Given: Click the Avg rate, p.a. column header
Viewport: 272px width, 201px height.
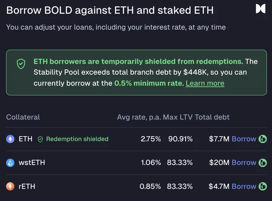Looking at the screenshot, I should pyautogui.click(x=139, y=117).
